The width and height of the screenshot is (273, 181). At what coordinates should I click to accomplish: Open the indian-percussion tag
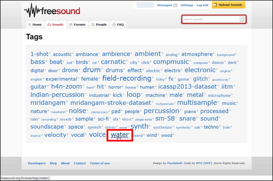pos(58,95)
